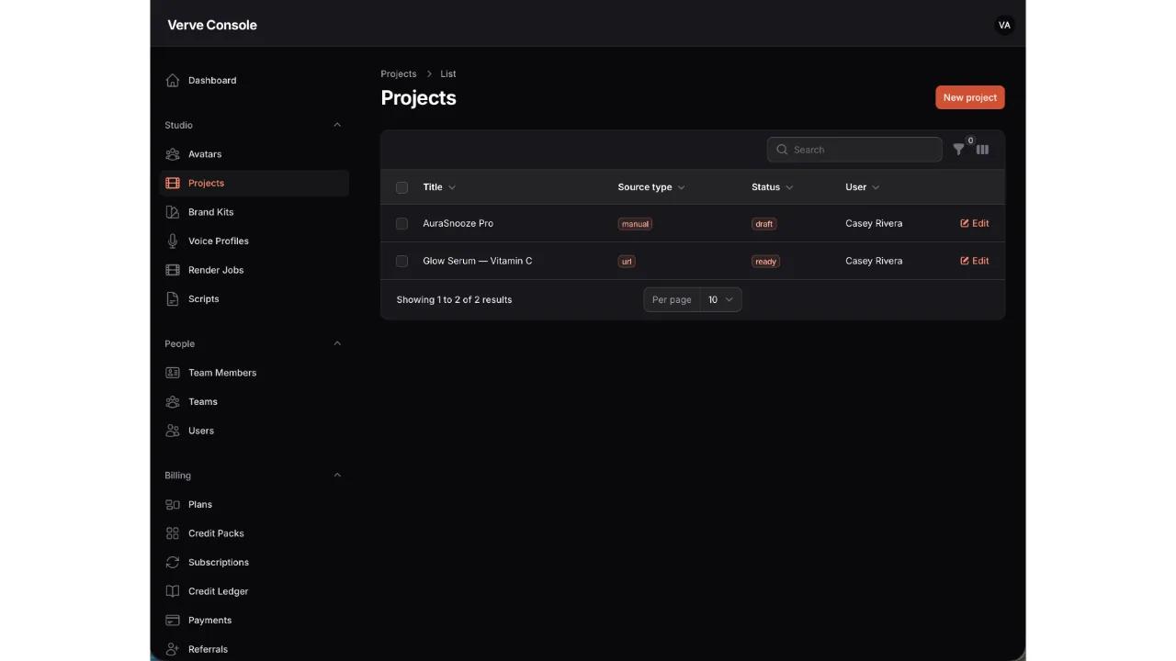Image resolution: width=1176 pixels, height=661 pixels.
Task: Click the Teams group icon
Action: pos(172,402)
